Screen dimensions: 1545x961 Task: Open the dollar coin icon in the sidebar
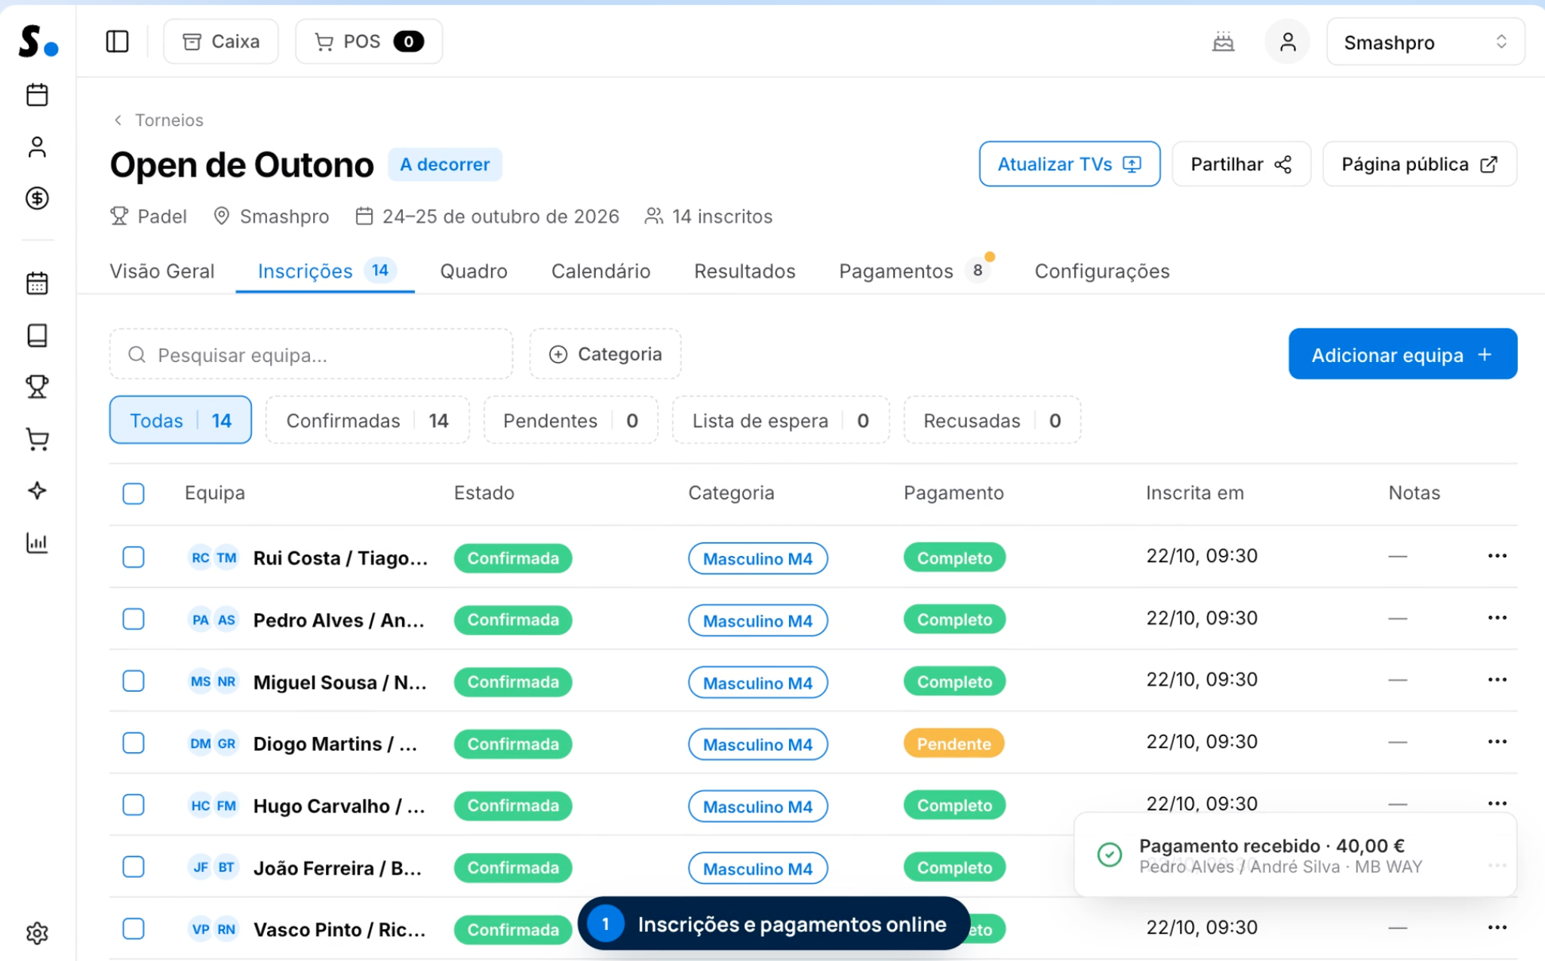(37, 198)
